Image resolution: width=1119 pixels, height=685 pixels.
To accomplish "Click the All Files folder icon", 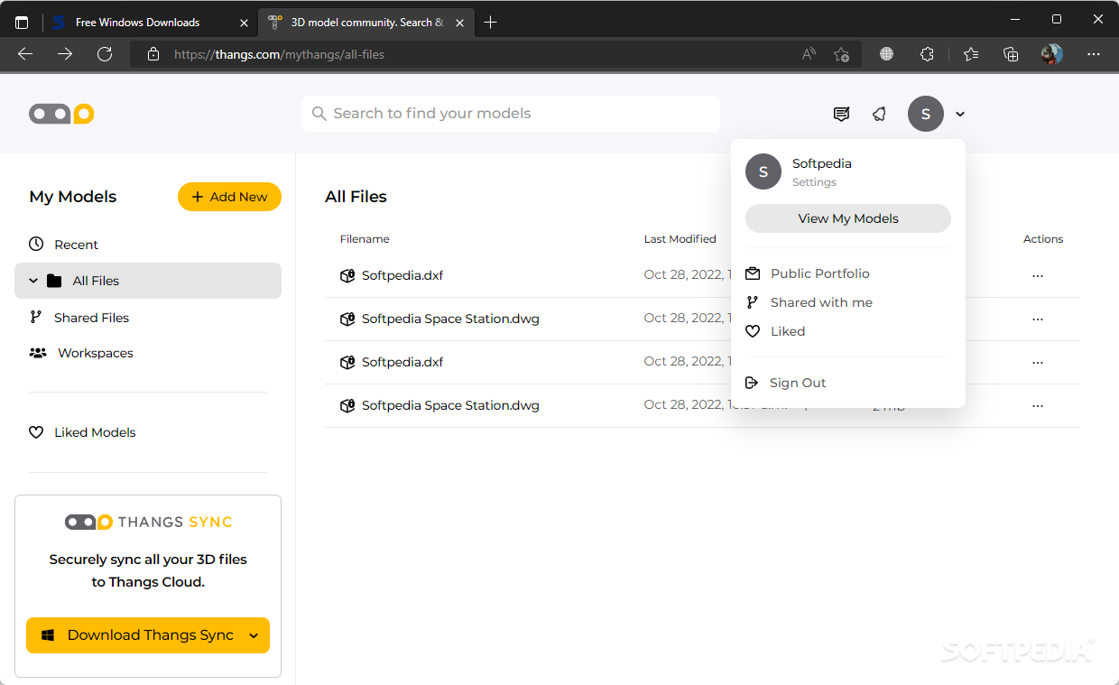I will tap(54, 281).
